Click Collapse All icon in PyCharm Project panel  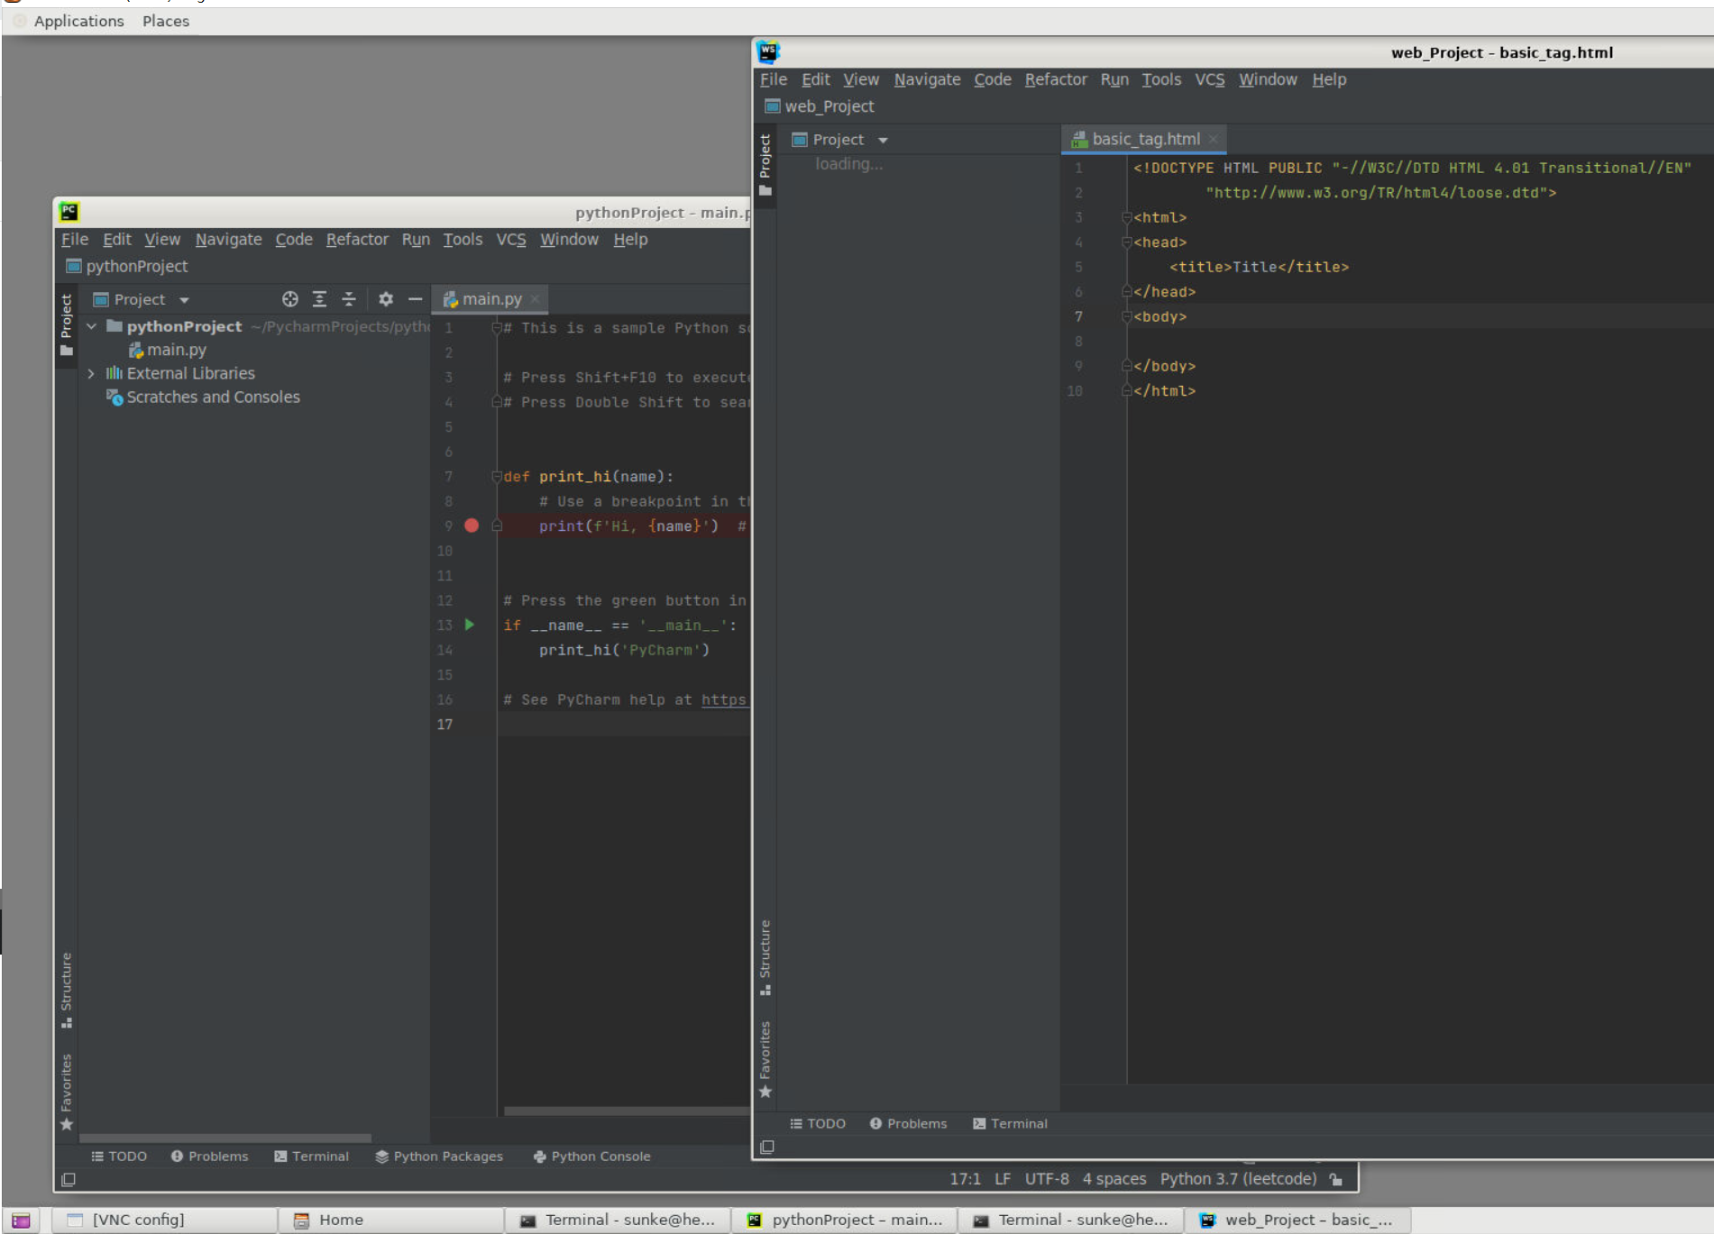(349, 299)
